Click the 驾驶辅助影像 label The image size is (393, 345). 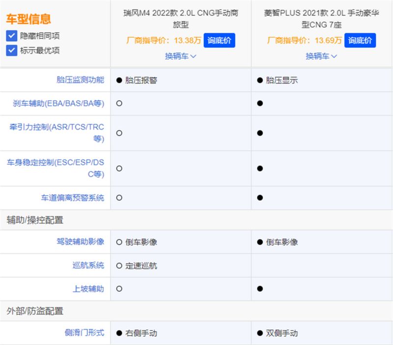[x=80, y=242]
